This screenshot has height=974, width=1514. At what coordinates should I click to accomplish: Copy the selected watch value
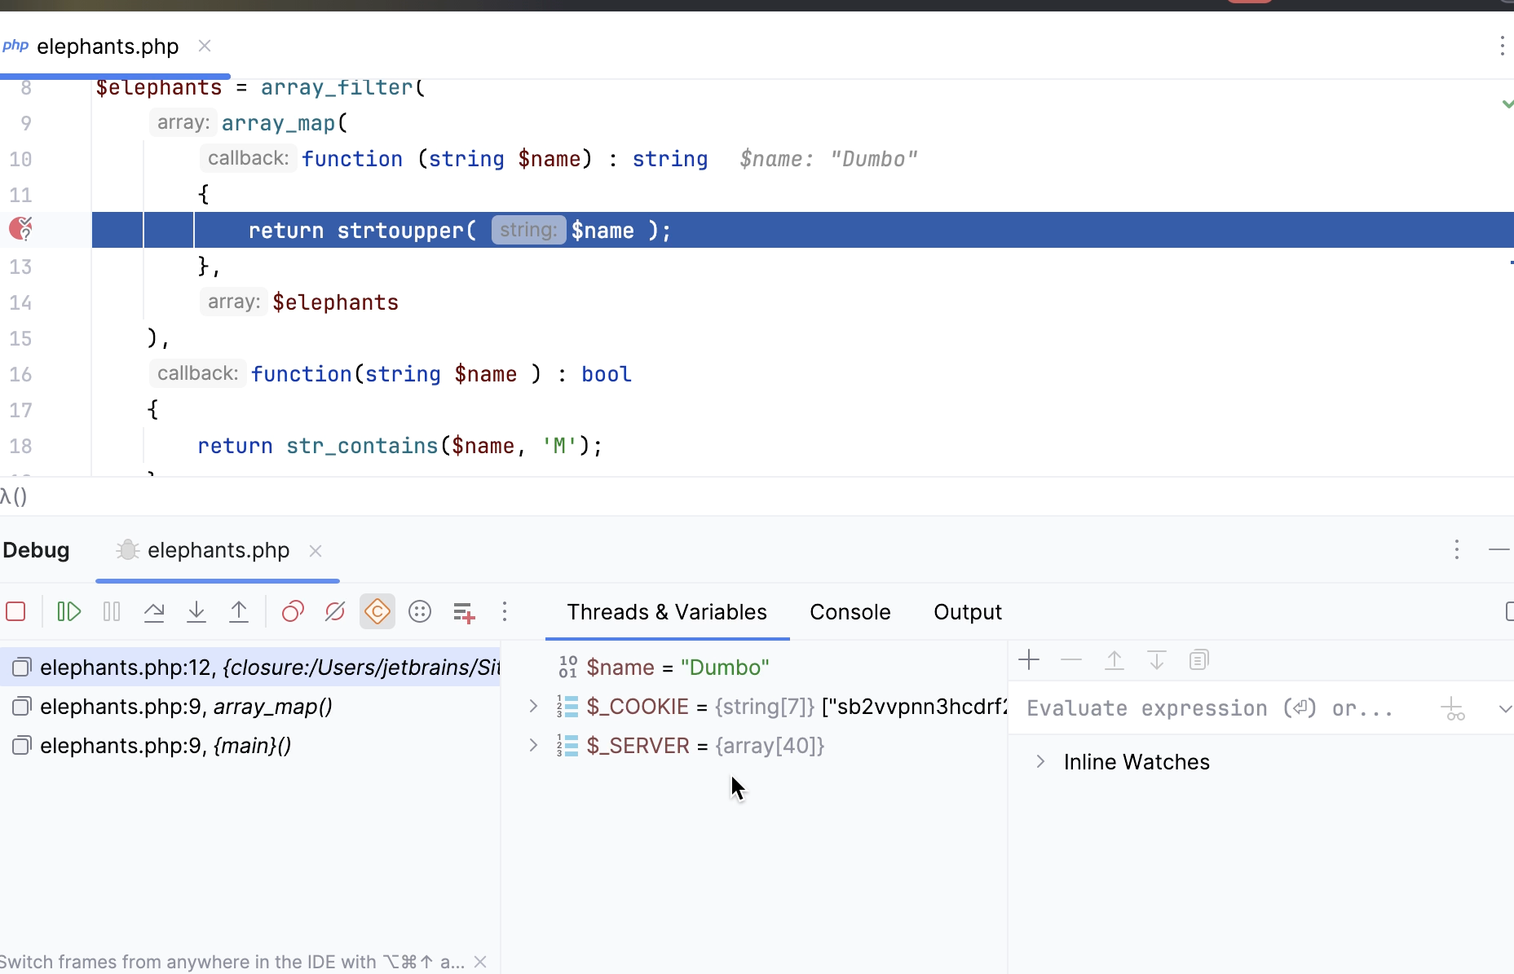coord(1199,660)
